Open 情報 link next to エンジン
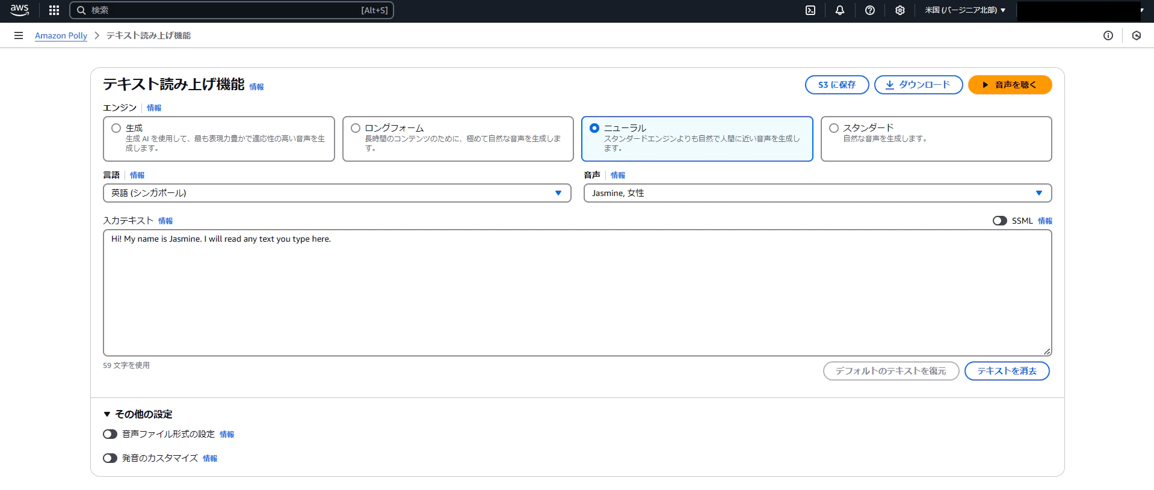Viewport: 1154px width, 490px height. pyautogui.click(x=154, y=108)
